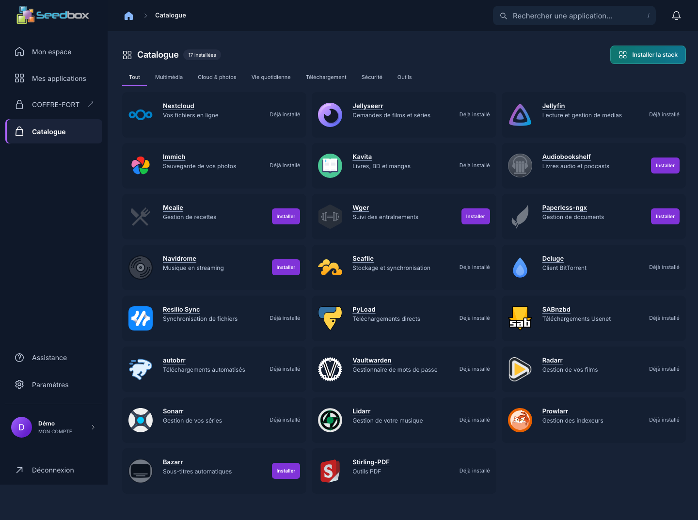
Task: Install Navidrome music streaming
Action: pos(286,268)
